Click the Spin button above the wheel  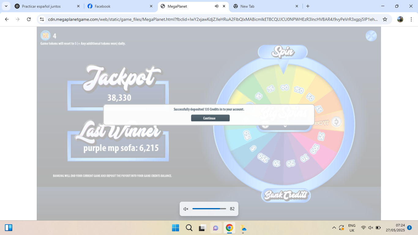coord(283,52)
